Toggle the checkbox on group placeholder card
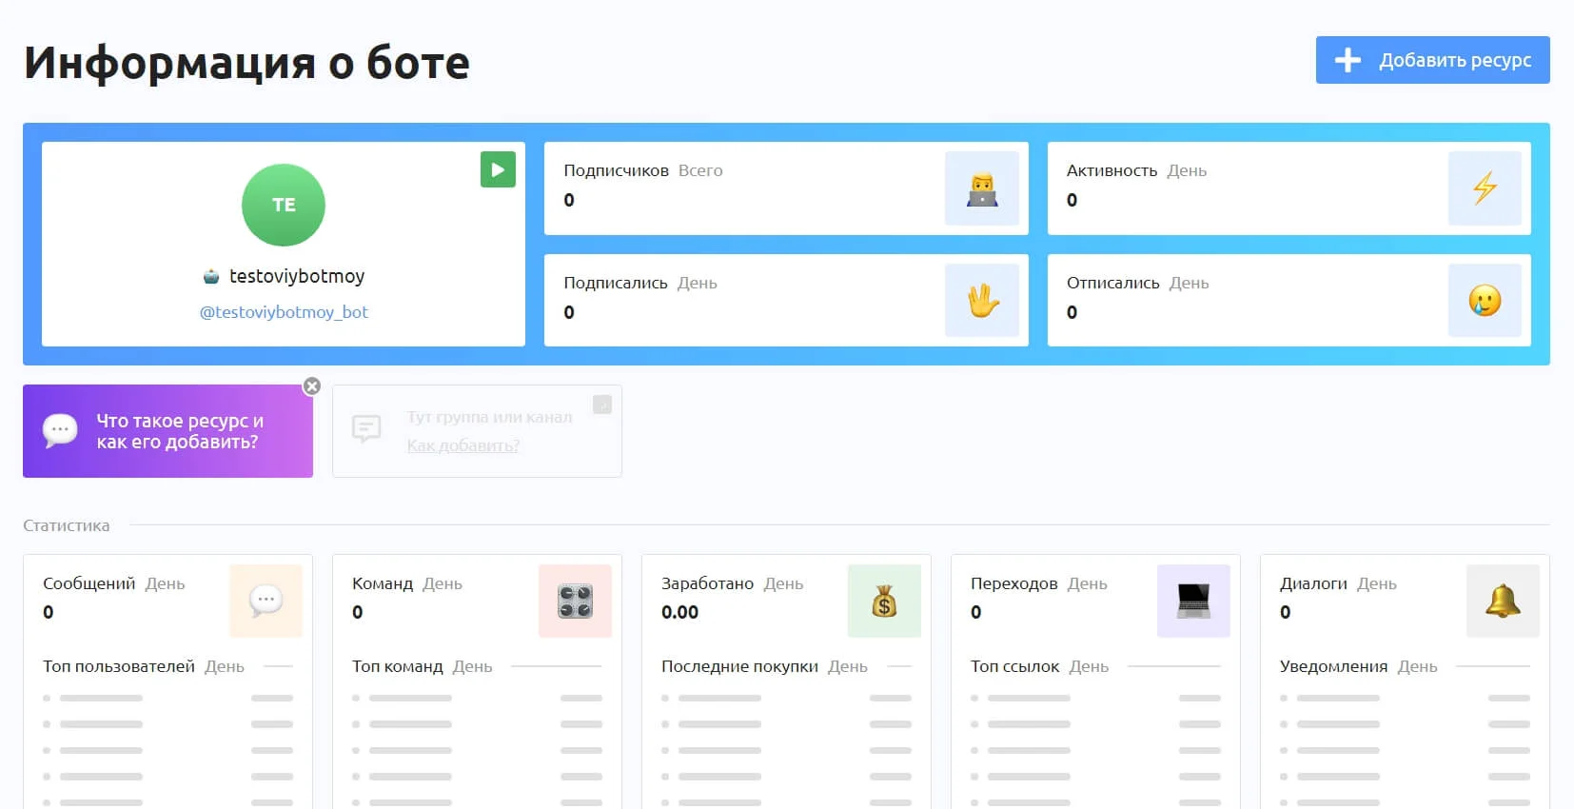 (602, 404)
